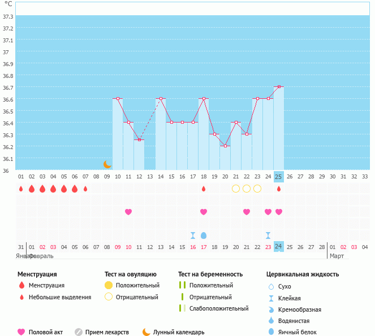Screen dimensions: 375x336
Task: Click the moon icon on cycle day 09
Action: pyautogui.click(x=107, y=164)
